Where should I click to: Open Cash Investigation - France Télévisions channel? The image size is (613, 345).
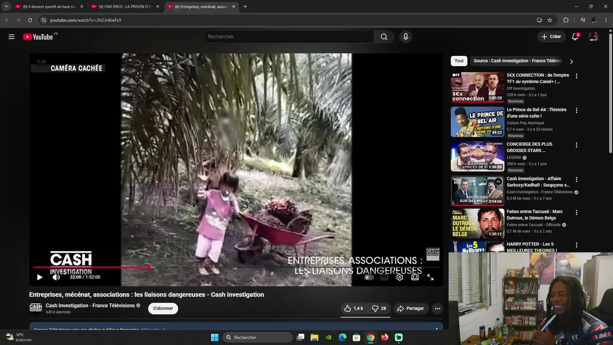coord(90,306)
